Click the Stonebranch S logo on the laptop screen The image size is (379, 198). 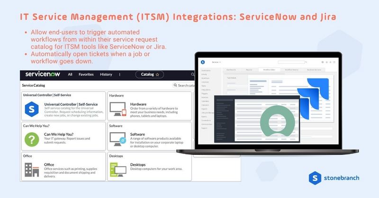(203, 62)
